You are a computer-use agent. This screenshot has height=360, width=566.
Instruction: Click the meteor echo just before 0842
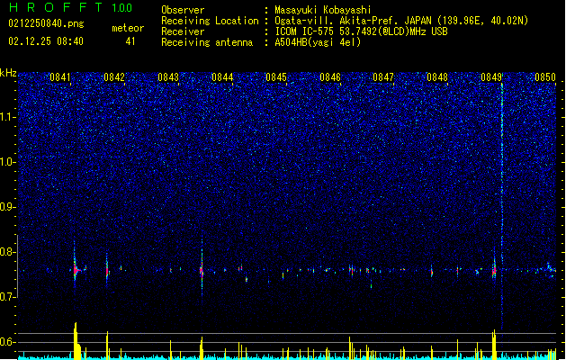(107, 270)
